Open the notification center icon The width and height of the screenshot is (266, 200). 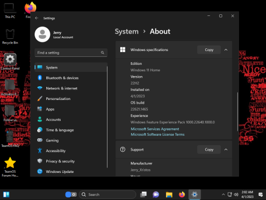(x=260, y=195)
